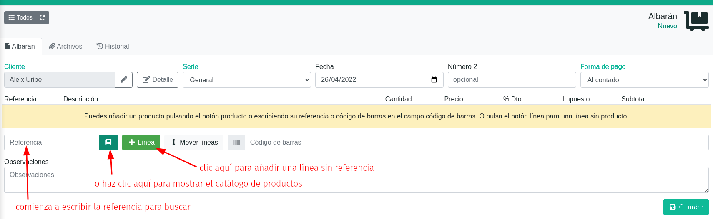
Task: Click the Albarán cart icon
Action: 696,21
